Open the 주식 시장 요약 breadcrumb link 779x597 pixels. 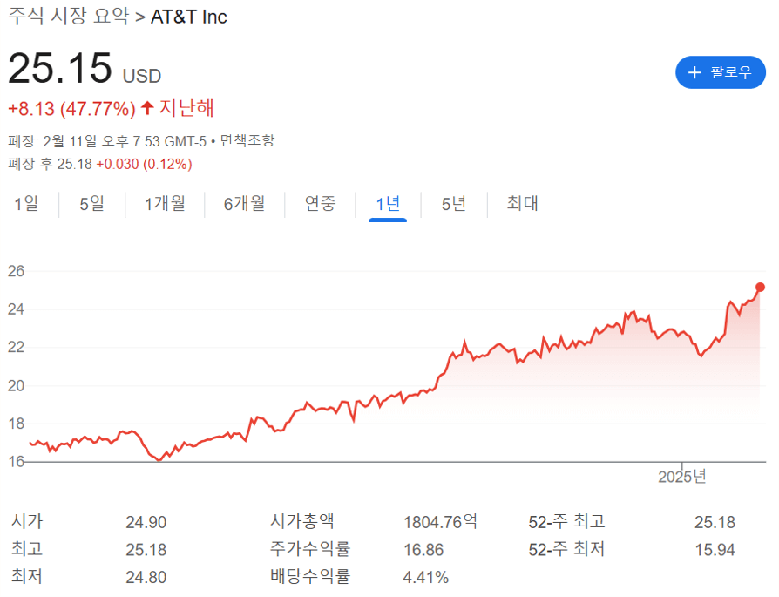(69, 17)
